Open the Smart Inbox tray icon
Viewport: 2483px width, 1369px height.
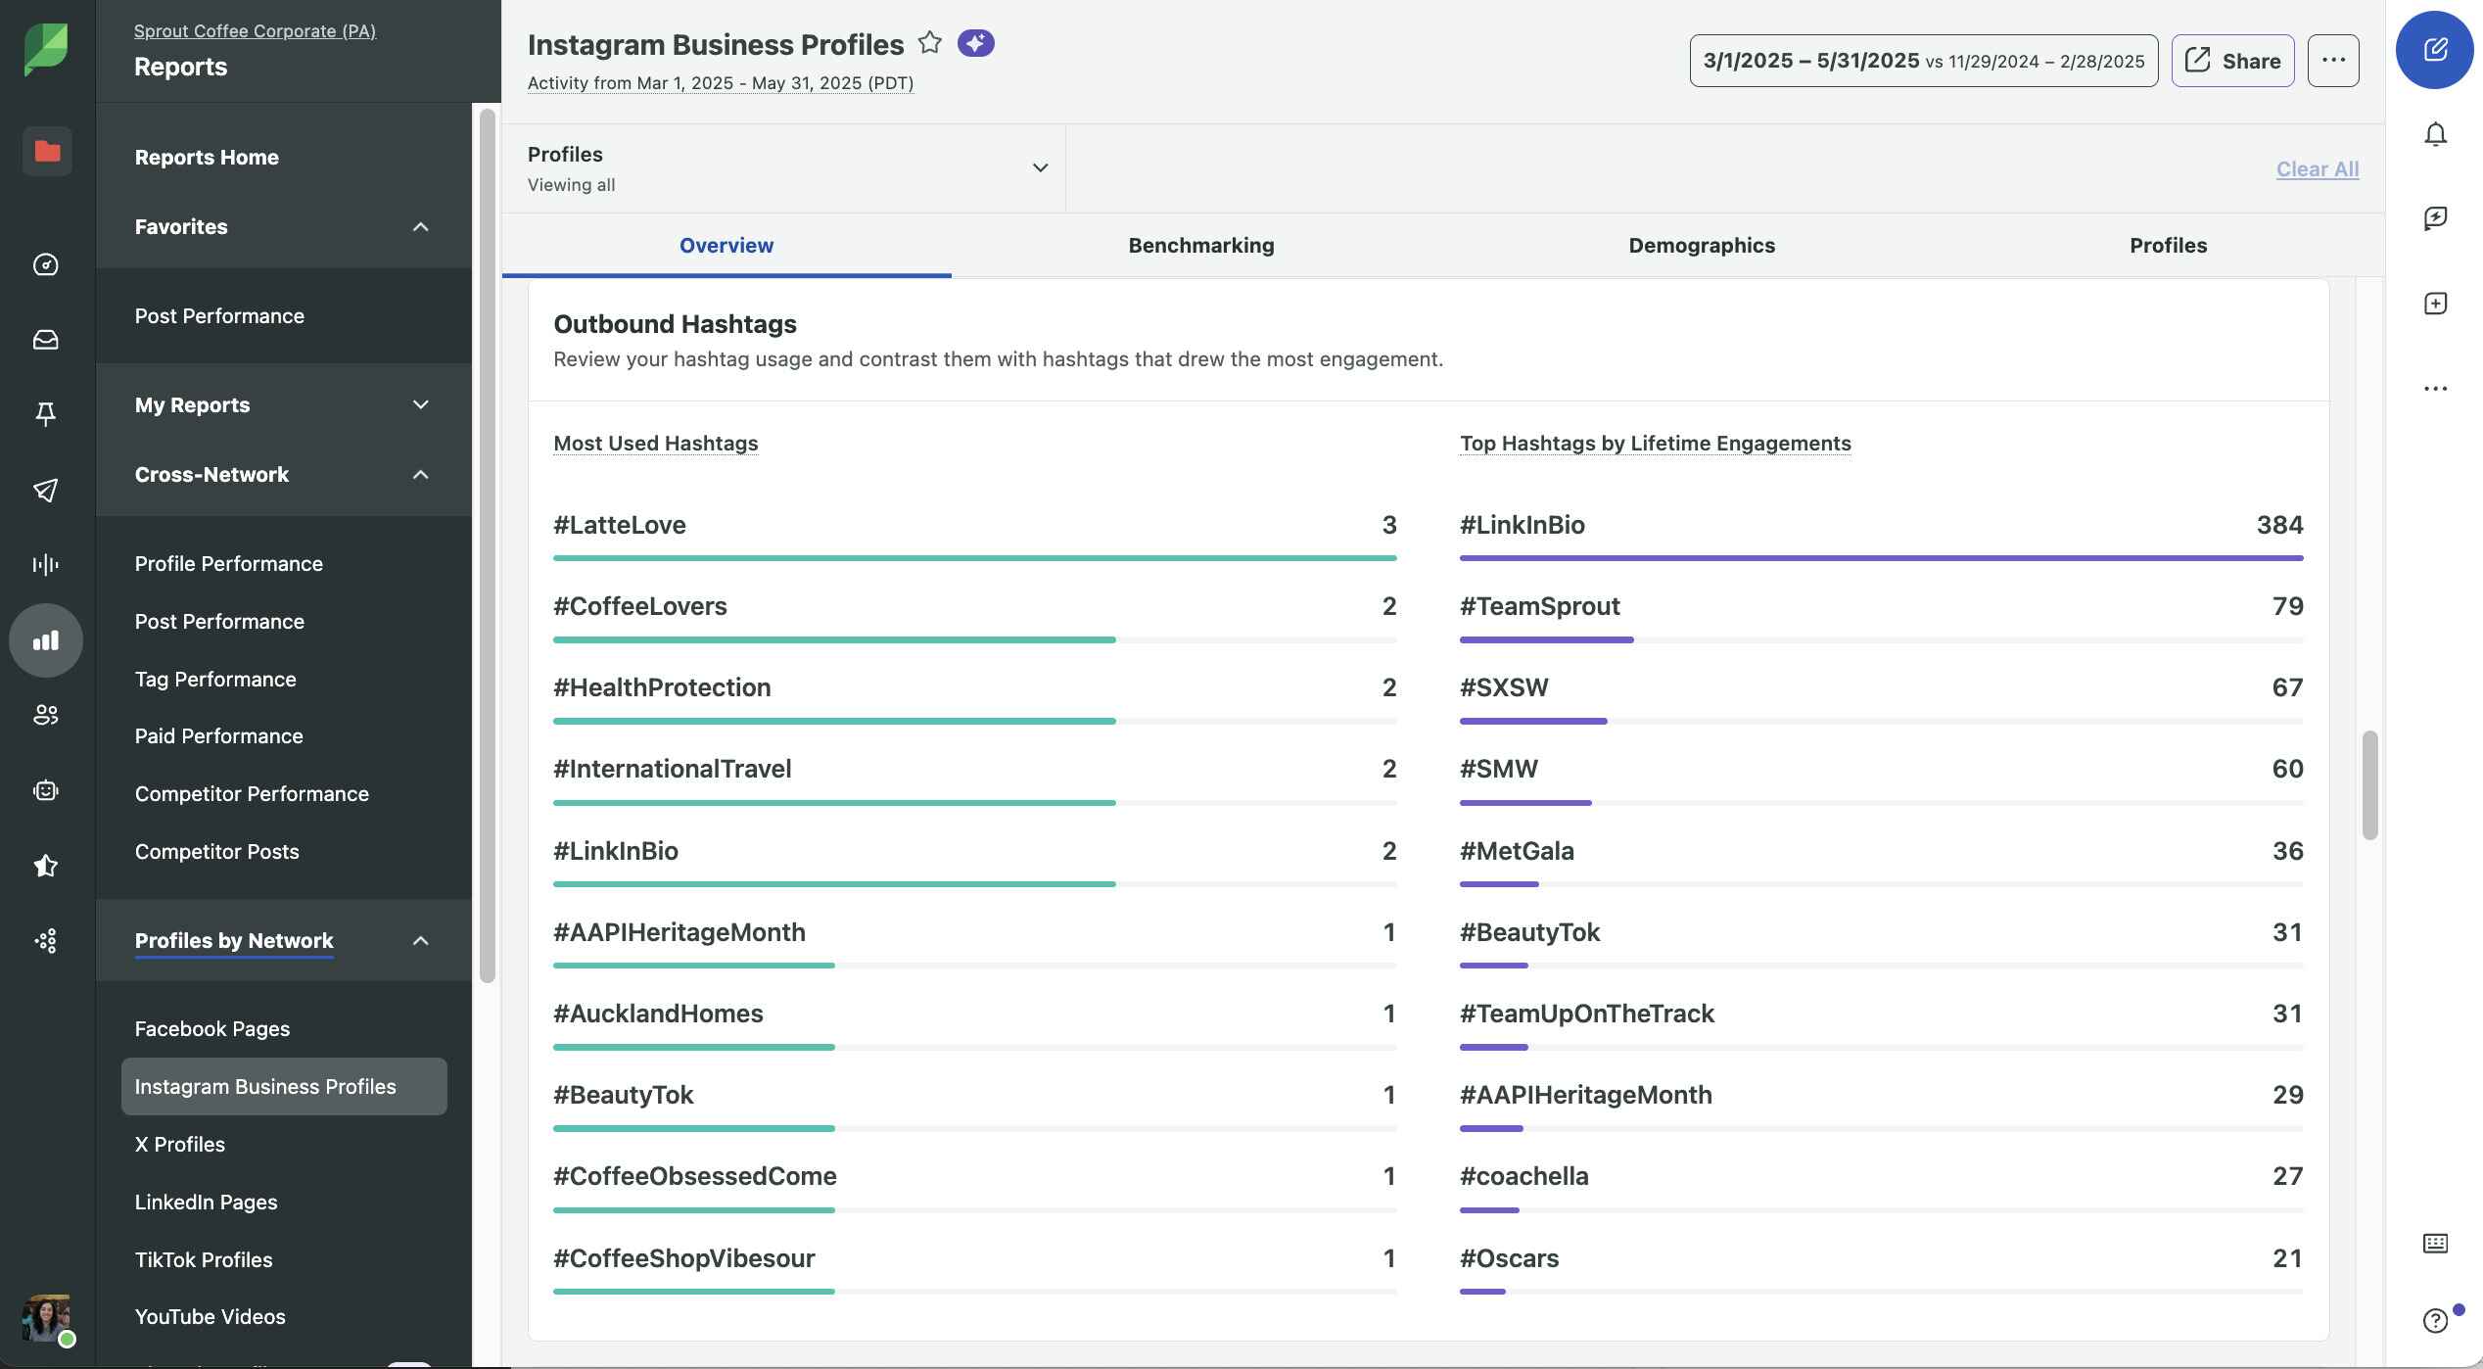tap(46, 340)
